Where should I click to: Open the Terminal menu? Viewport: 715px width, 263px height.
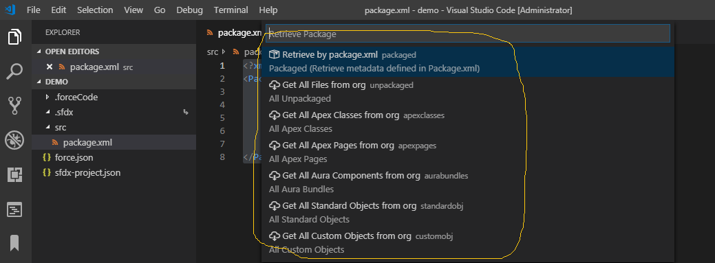point(231,10)
